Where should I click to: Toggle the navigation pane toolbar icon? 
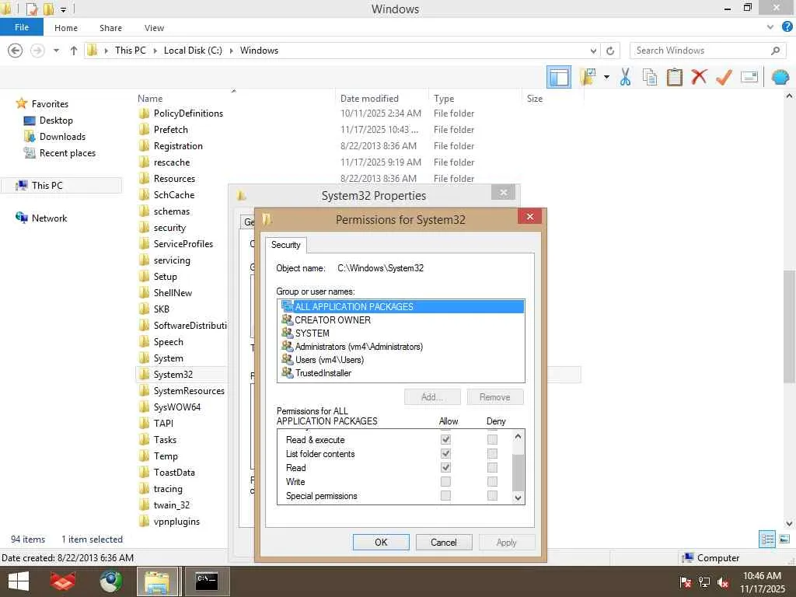(x=558, y=77)
